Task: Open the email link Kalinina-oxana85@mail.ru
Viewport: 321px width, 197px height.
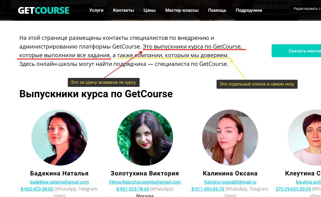Action: 230,182
